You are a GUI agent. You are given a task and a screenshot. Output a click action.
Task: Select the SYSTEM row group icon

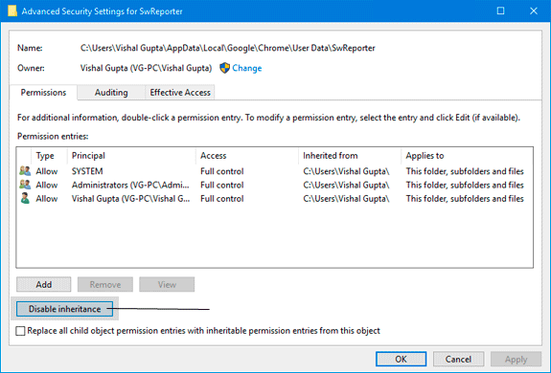(x=25, y=171)
